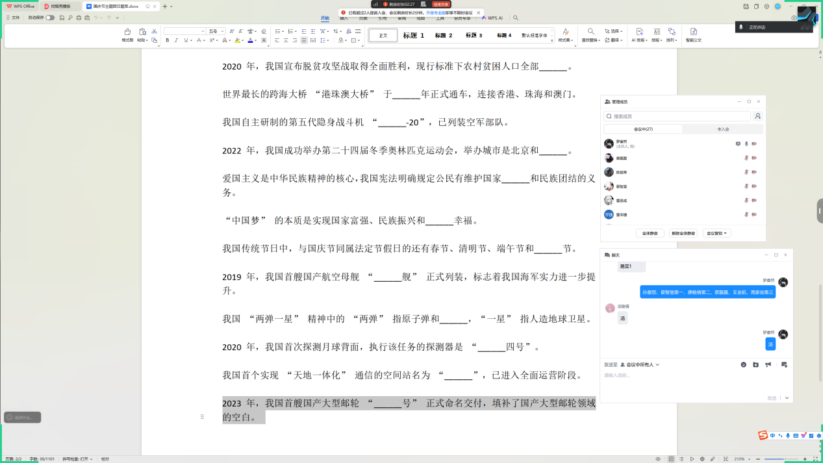Viewport: 823px width, 463px height.
Task: Toggle justify text alignment
Action: click(x=304, y=40)
